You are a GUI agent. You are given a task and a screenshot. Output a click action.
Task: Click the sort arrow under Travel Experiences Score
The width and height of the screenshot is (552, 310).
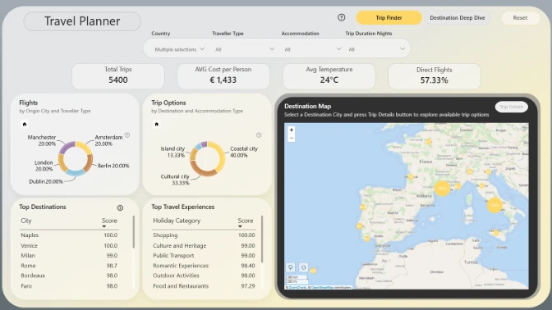[240, 226]
